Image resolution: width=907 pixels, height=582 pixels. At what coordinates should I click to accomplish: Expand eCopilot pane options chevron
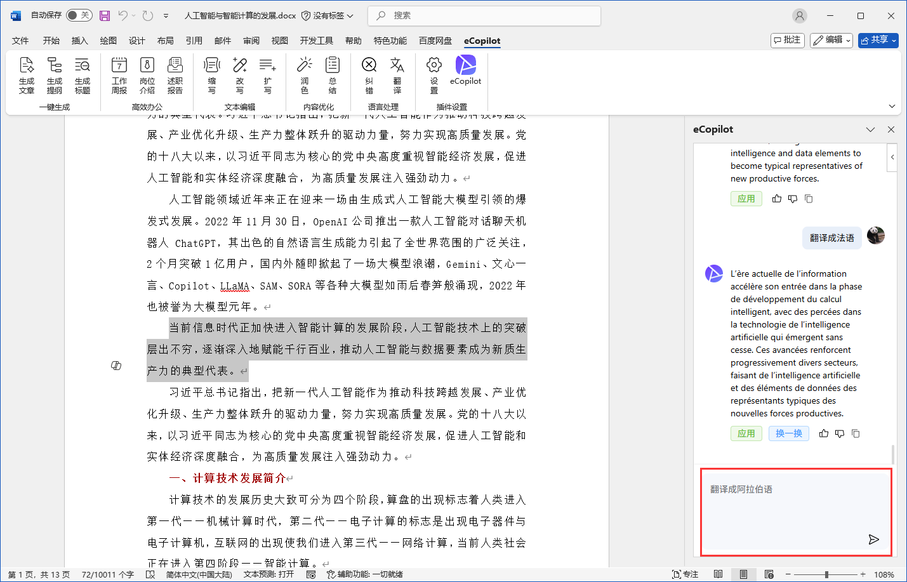[x=870, y=129]
